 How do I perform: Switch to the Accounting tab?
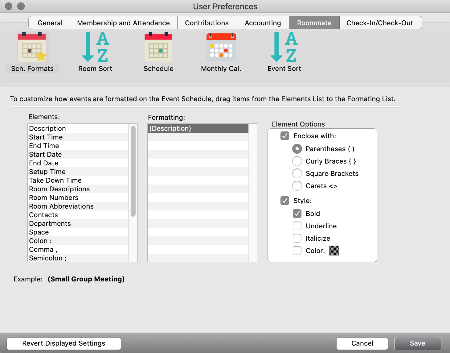click(x=263, y=23)
